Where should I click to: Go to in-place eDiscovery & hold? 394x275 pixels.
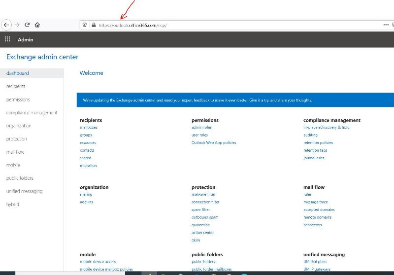[x=326, y=127]
